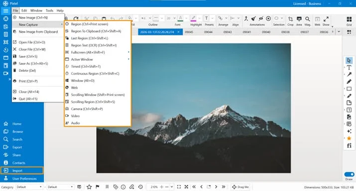Switch to the 09045 tab

tap(189, 32)
